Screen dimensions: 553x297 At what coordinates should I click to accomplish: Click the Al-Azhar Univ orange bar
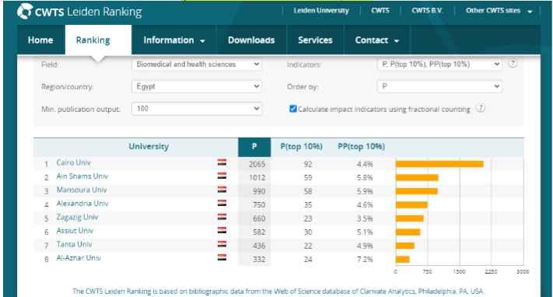[x=402, y=259]
